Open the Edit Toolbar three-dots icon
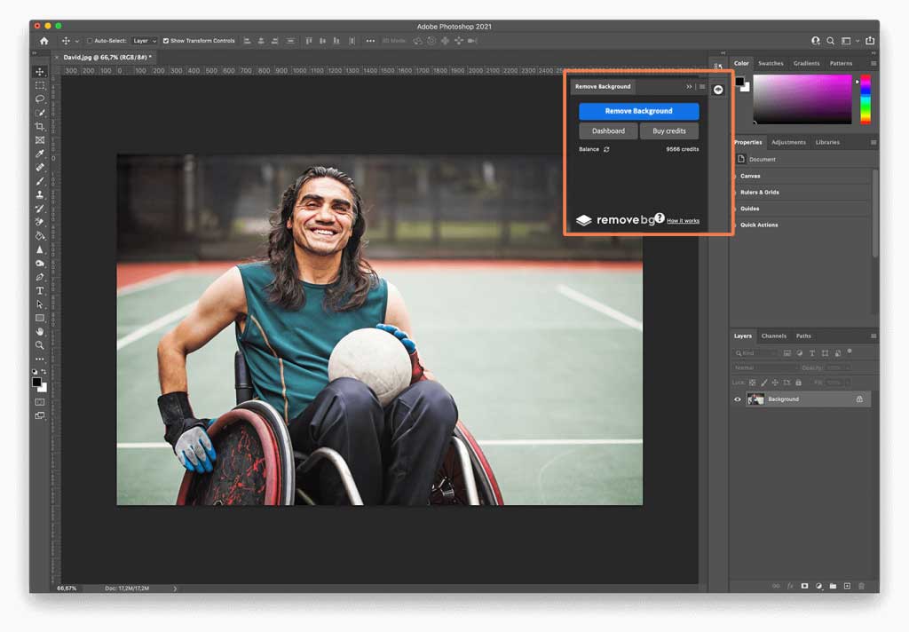This screenshot has height=632, width=909. click(x=40, y=359)
